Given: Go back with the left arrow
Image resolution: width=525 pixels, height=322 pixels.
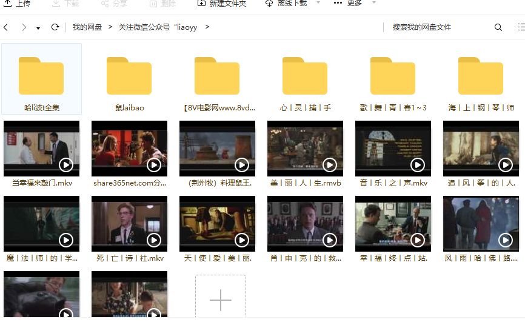Looking at the screenshot, I should [x=5, y=27].
